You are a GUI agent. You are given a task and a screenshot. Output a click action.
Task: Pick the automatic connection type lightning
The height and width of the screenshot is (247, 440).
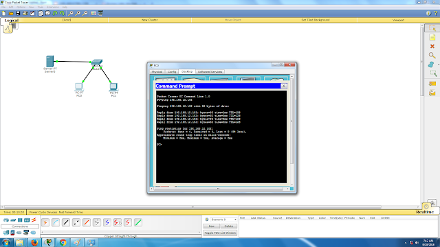coord(45,222)
